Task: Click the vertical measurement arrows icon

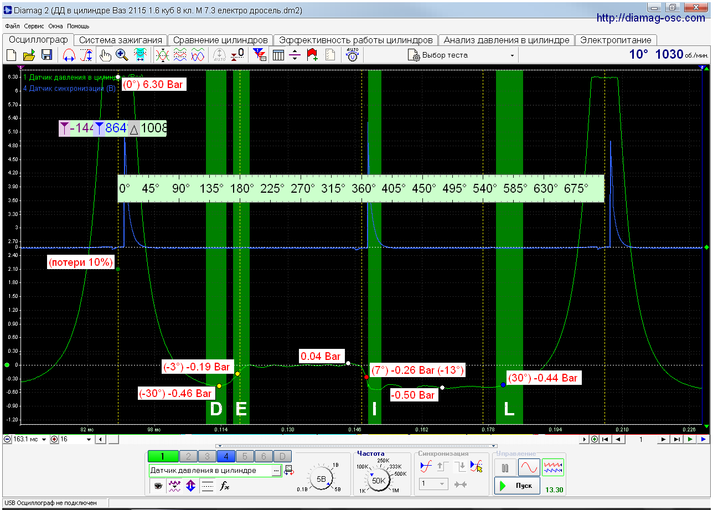Action: click(x=86, y=55)
